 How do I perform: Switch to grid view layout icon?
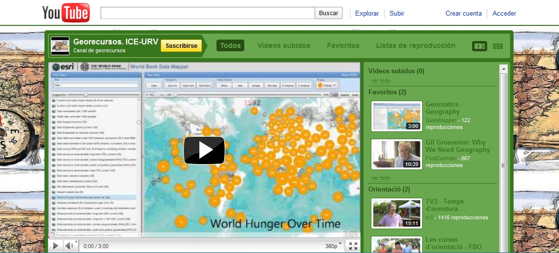(x=498, y=46)
